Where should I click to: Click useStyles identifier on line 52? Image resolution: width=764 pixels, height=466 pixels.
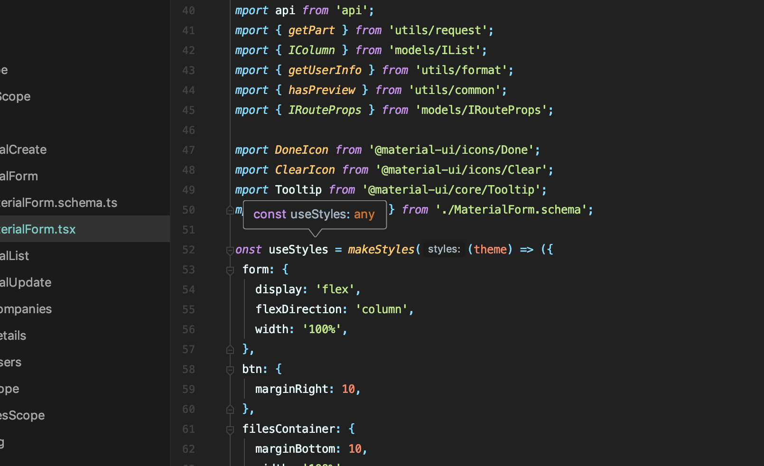pos(298,249)
